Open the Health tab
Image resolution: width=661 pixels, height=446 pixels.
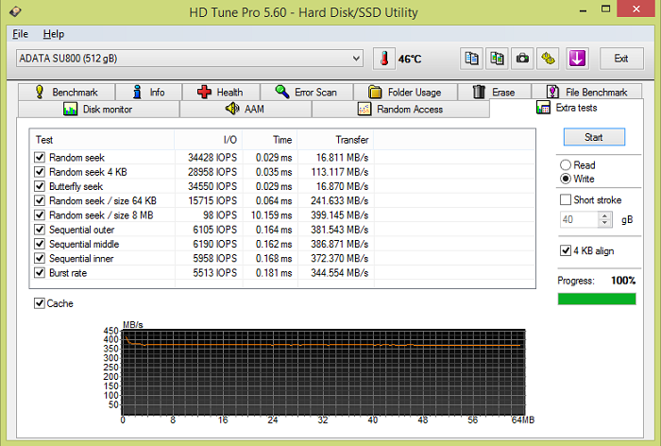(221, 92)
